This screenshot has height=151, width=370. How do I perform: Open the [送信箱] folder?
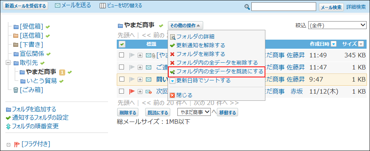point(31,36)
